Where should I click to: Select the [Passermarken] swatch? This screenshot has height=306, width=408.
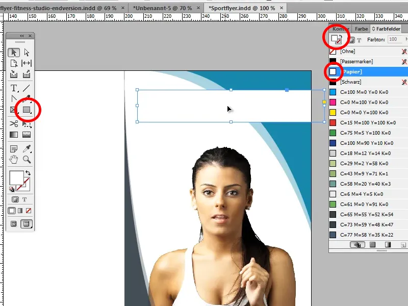click(x=368, y=61)
